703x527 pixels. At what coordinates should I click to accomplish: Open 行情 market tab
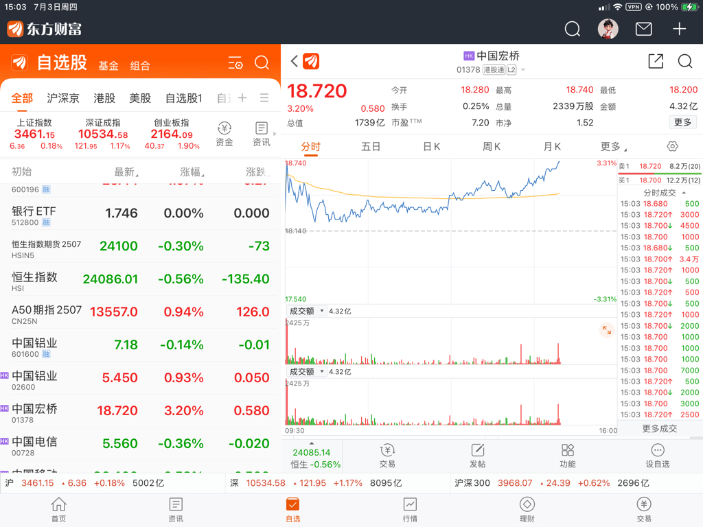tap(410, 510)
